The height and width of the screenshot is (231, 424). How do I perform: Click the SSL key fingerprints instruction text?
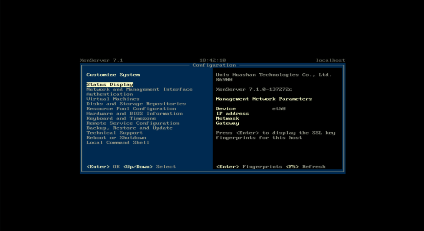(276, 135)
